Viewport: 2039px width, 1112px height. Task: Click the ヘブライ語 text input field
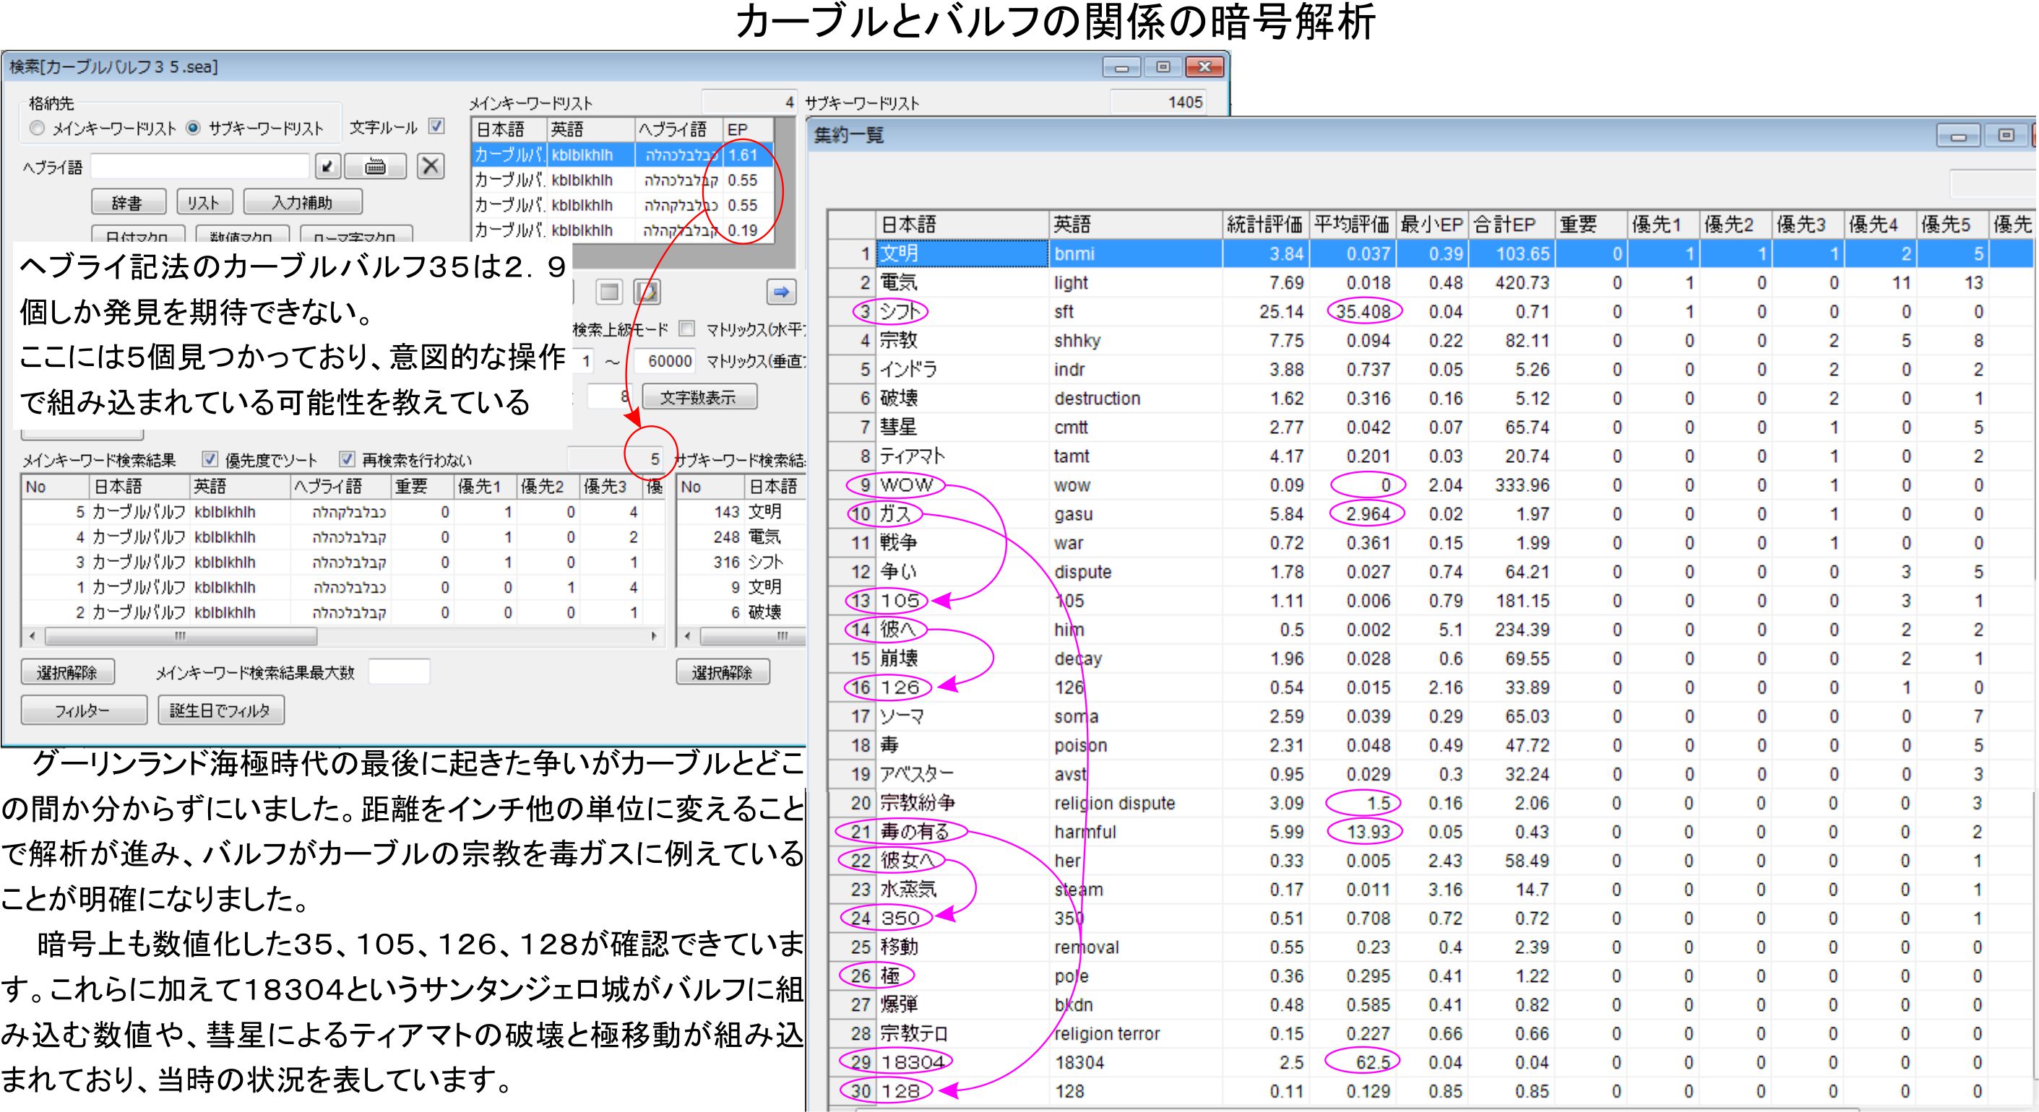pos(199,167)
